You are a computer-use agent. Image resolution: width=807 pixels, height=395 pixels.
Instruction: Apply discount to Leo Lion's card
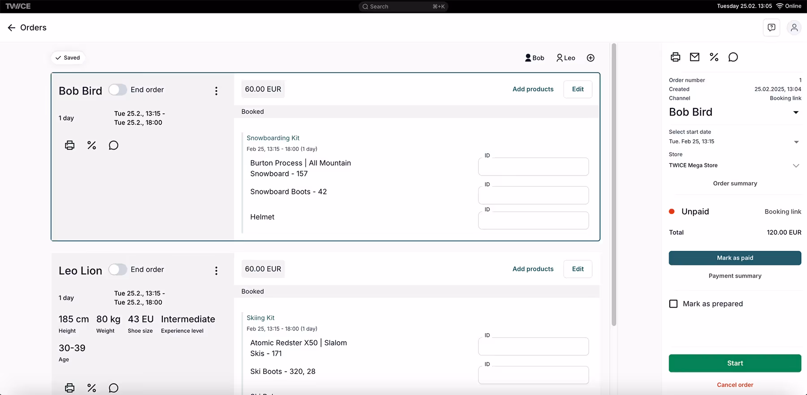pos(91,388)
